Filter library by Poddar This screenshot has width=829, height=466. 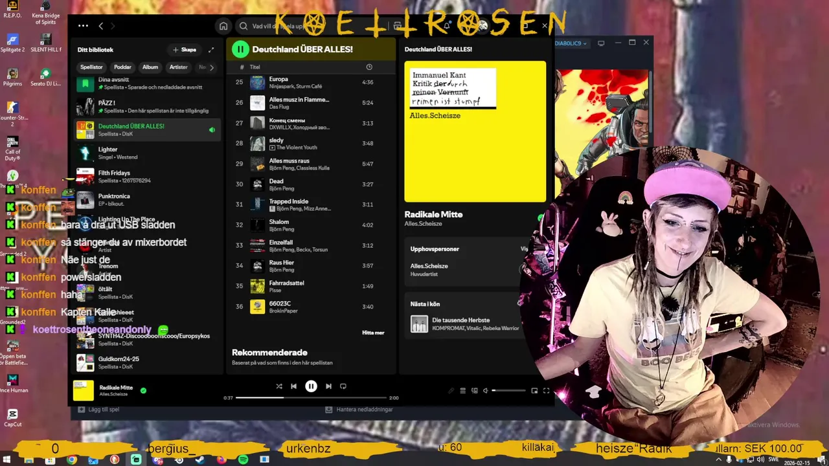122,67
